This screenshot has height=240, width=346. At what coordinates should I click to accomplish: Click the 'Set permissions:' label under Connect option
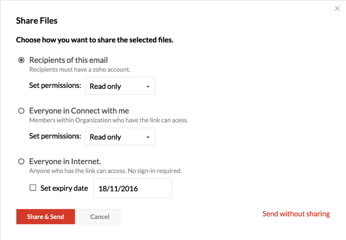click(55, 136)
